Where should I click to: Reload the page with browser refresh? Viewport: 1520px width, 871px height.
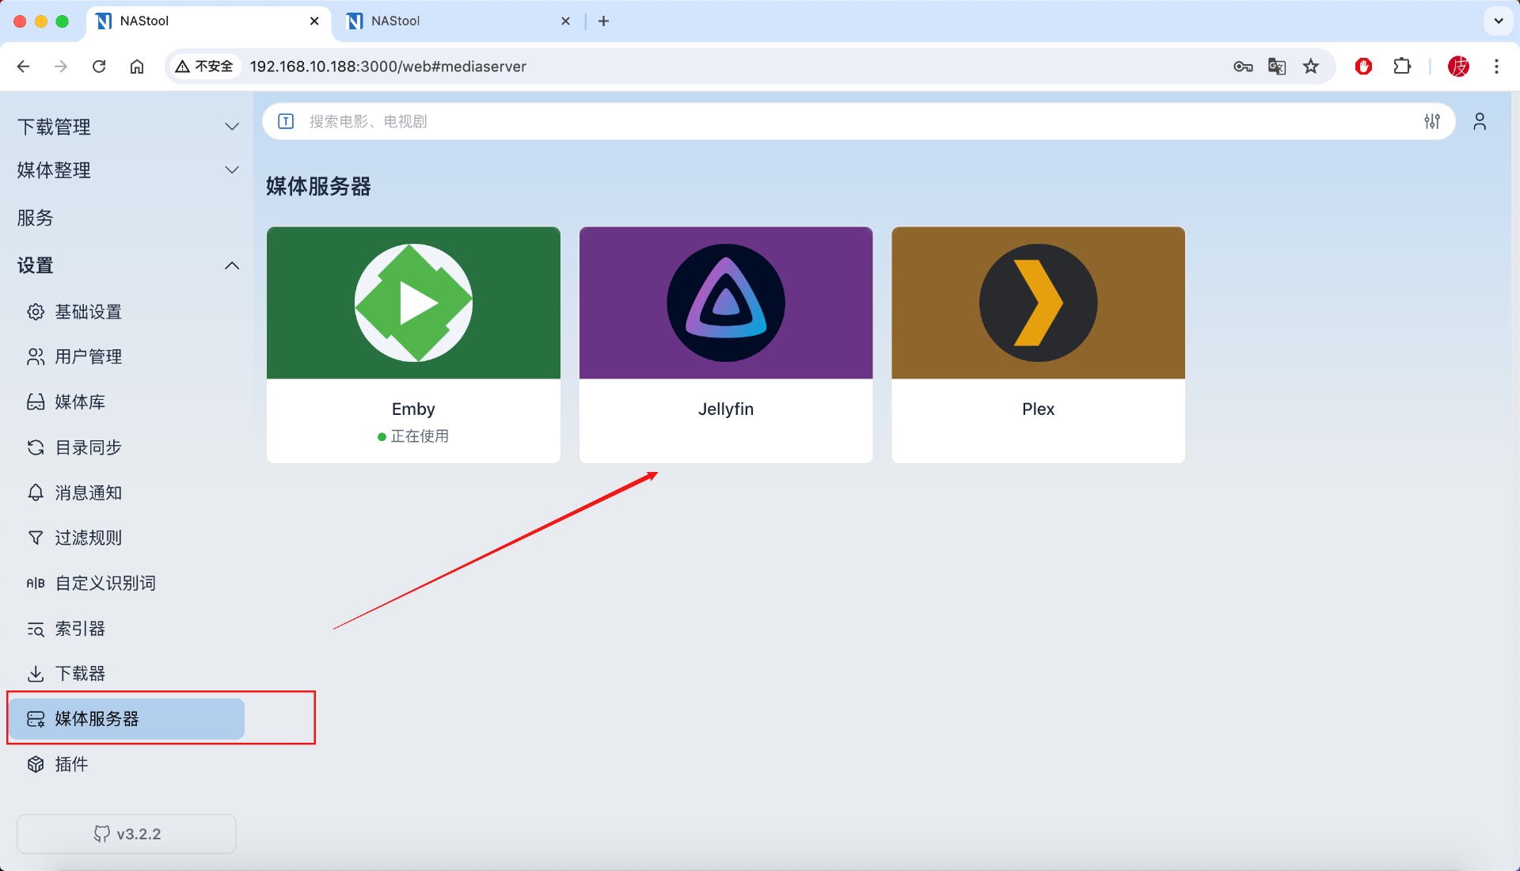(99, 67)
